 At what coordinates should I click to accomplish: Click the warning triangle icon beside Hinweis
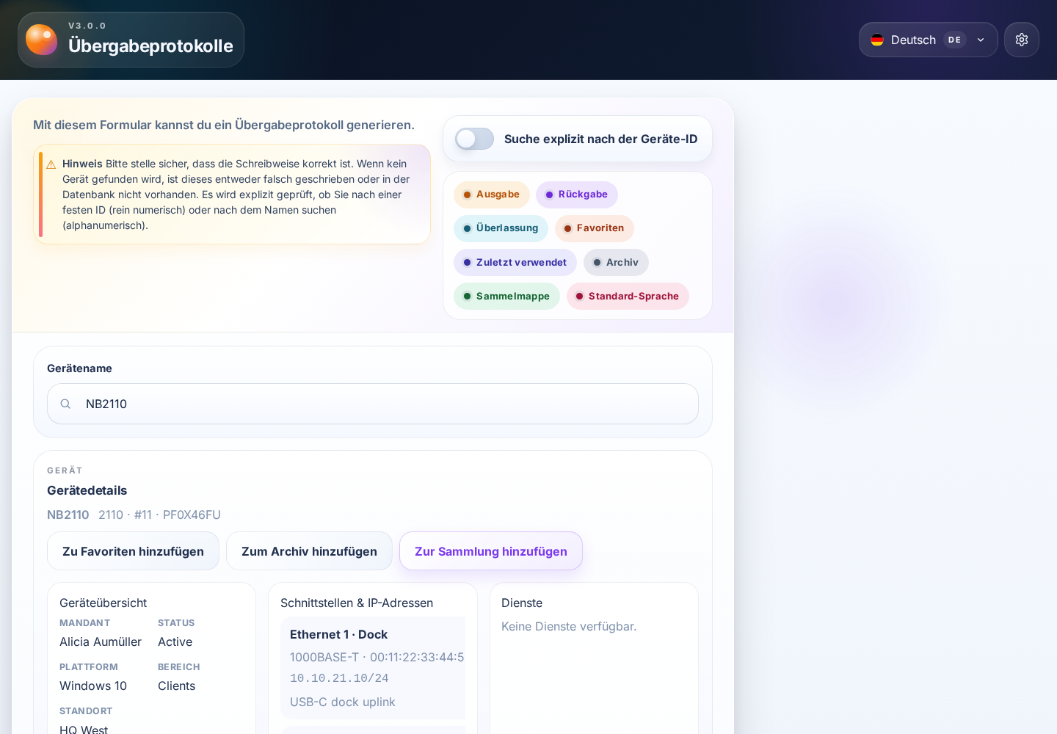point(51,164)
